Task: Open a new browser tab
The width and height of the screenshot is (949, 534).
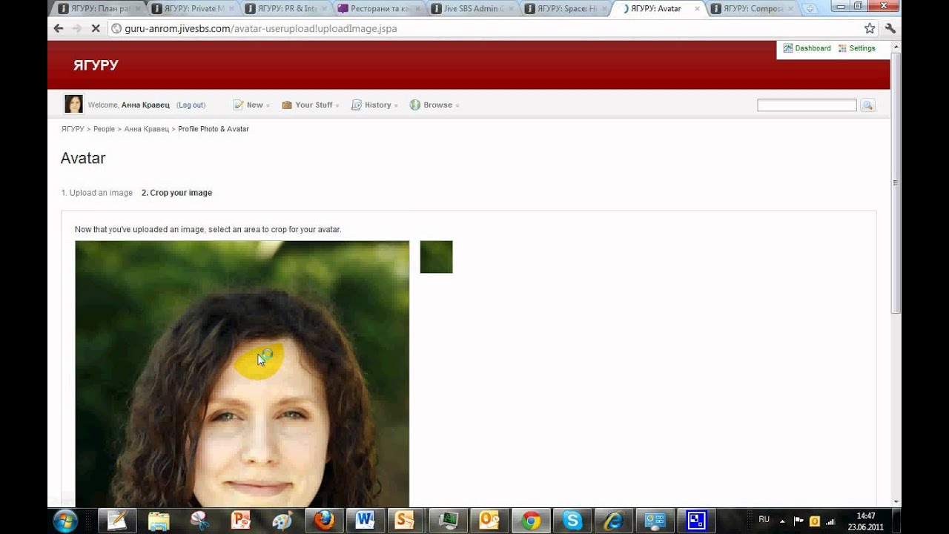Action: point(810,9)
